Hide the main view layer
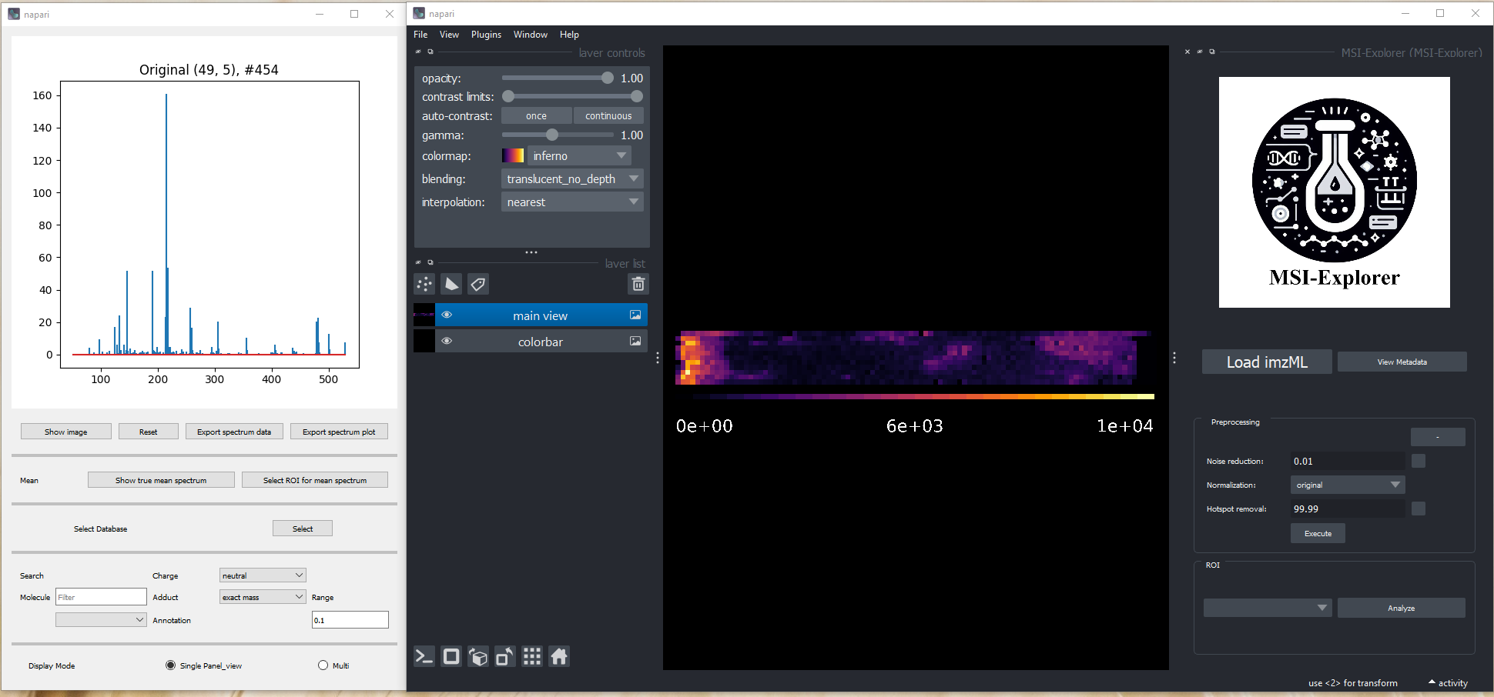The image size is (1494, 697). [x=447, y=315]
